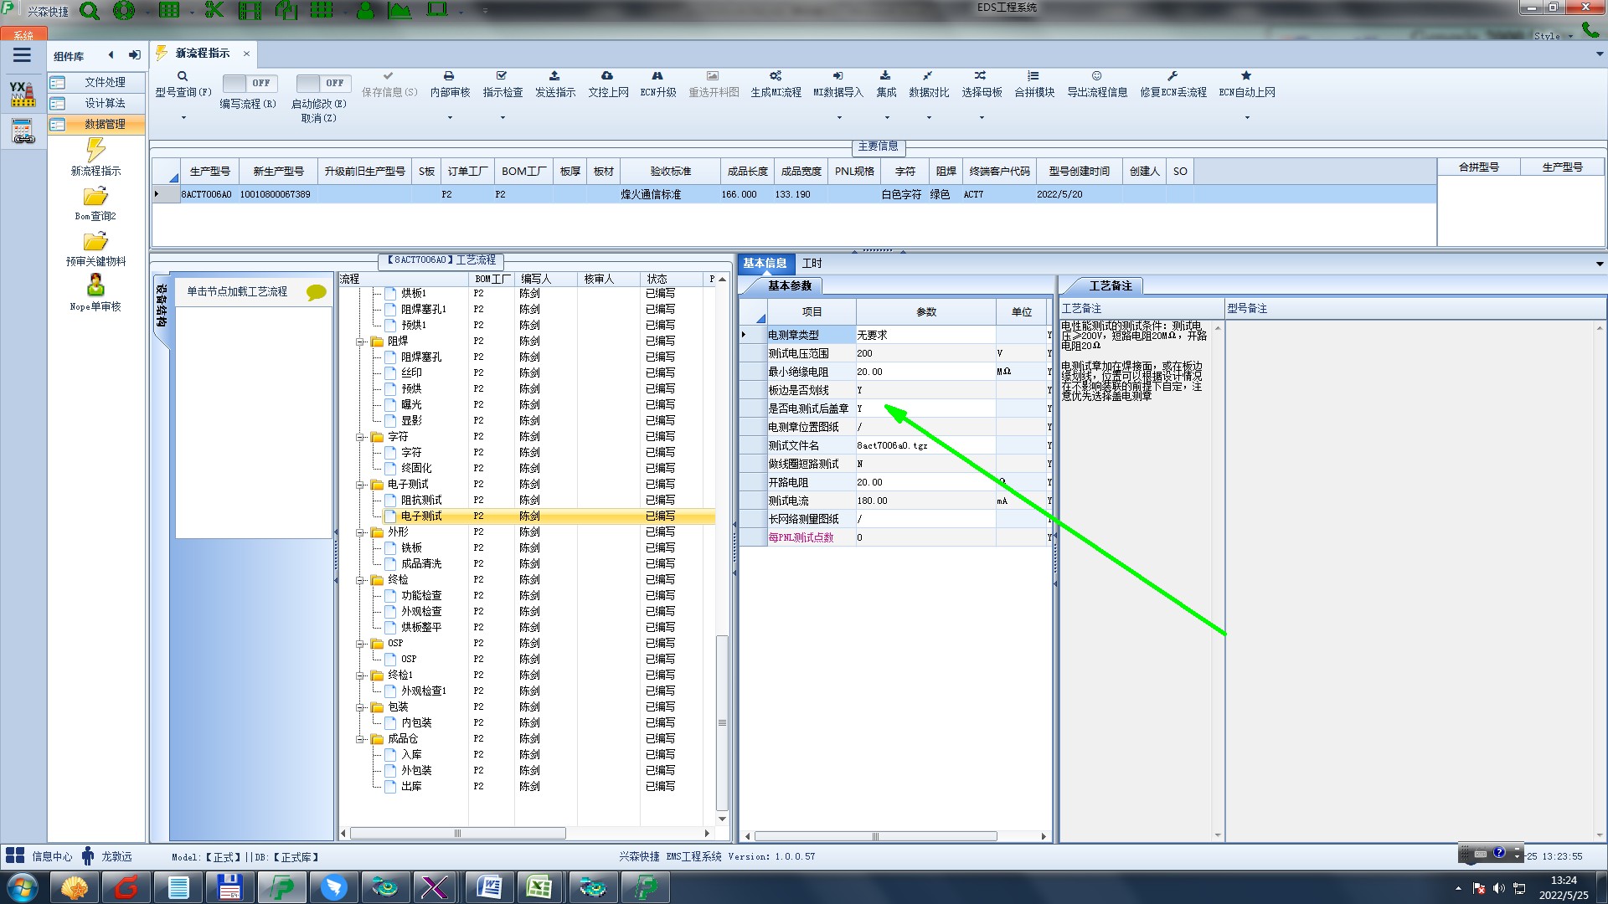Viewport: 1608px width, 904px height.
Task: Open dropdown arrow under 选择母板
Action: [982, 118]
